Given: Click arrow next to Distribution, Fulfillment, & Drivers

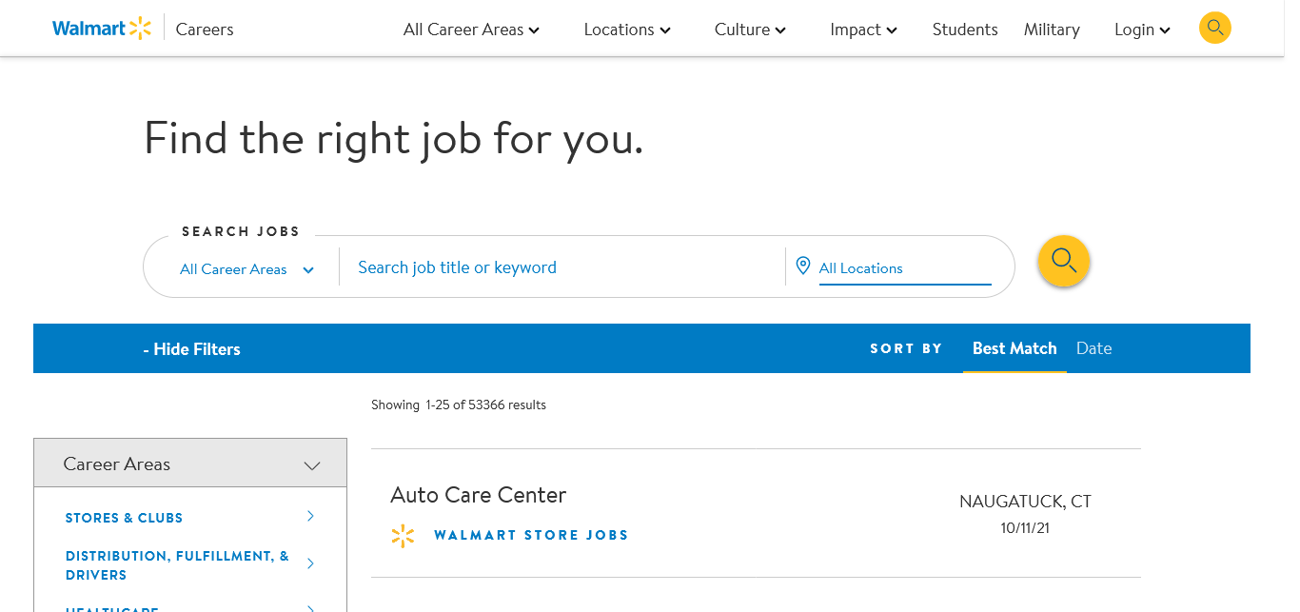Looking at the screenshot, I should [x=310, y=563].
